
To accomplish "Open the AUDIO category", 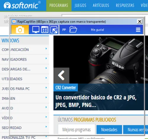I will click(7, 108).
